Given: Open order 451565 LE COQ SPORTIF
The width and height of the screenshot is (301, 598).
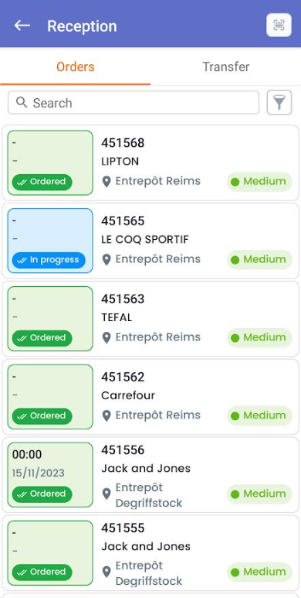Looking at the screenshot, I should (150, 241).
